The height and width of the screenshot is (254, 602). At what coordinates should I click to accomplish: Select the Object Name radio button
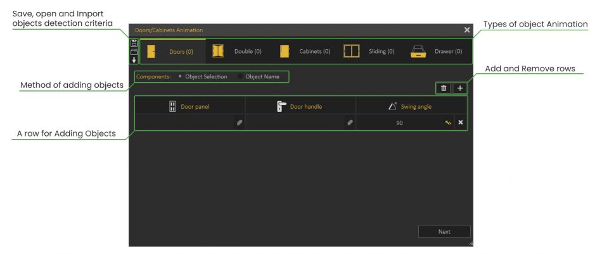[x=241, y=76]
